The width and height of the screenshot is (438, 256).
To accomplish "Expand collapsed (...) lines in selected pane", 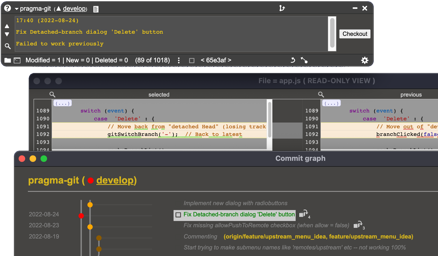I will coord(62,103).
